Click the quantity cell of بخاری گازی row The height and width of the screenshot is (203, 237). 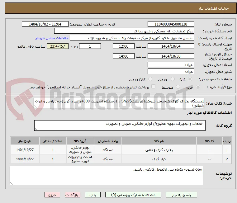pos(53,150)
